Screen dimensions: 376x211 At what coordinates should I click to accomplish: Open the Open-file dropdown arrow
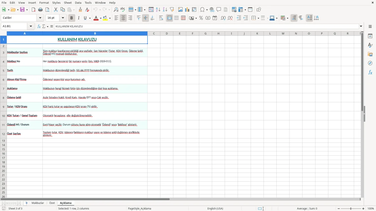click(x=17, y=10)
